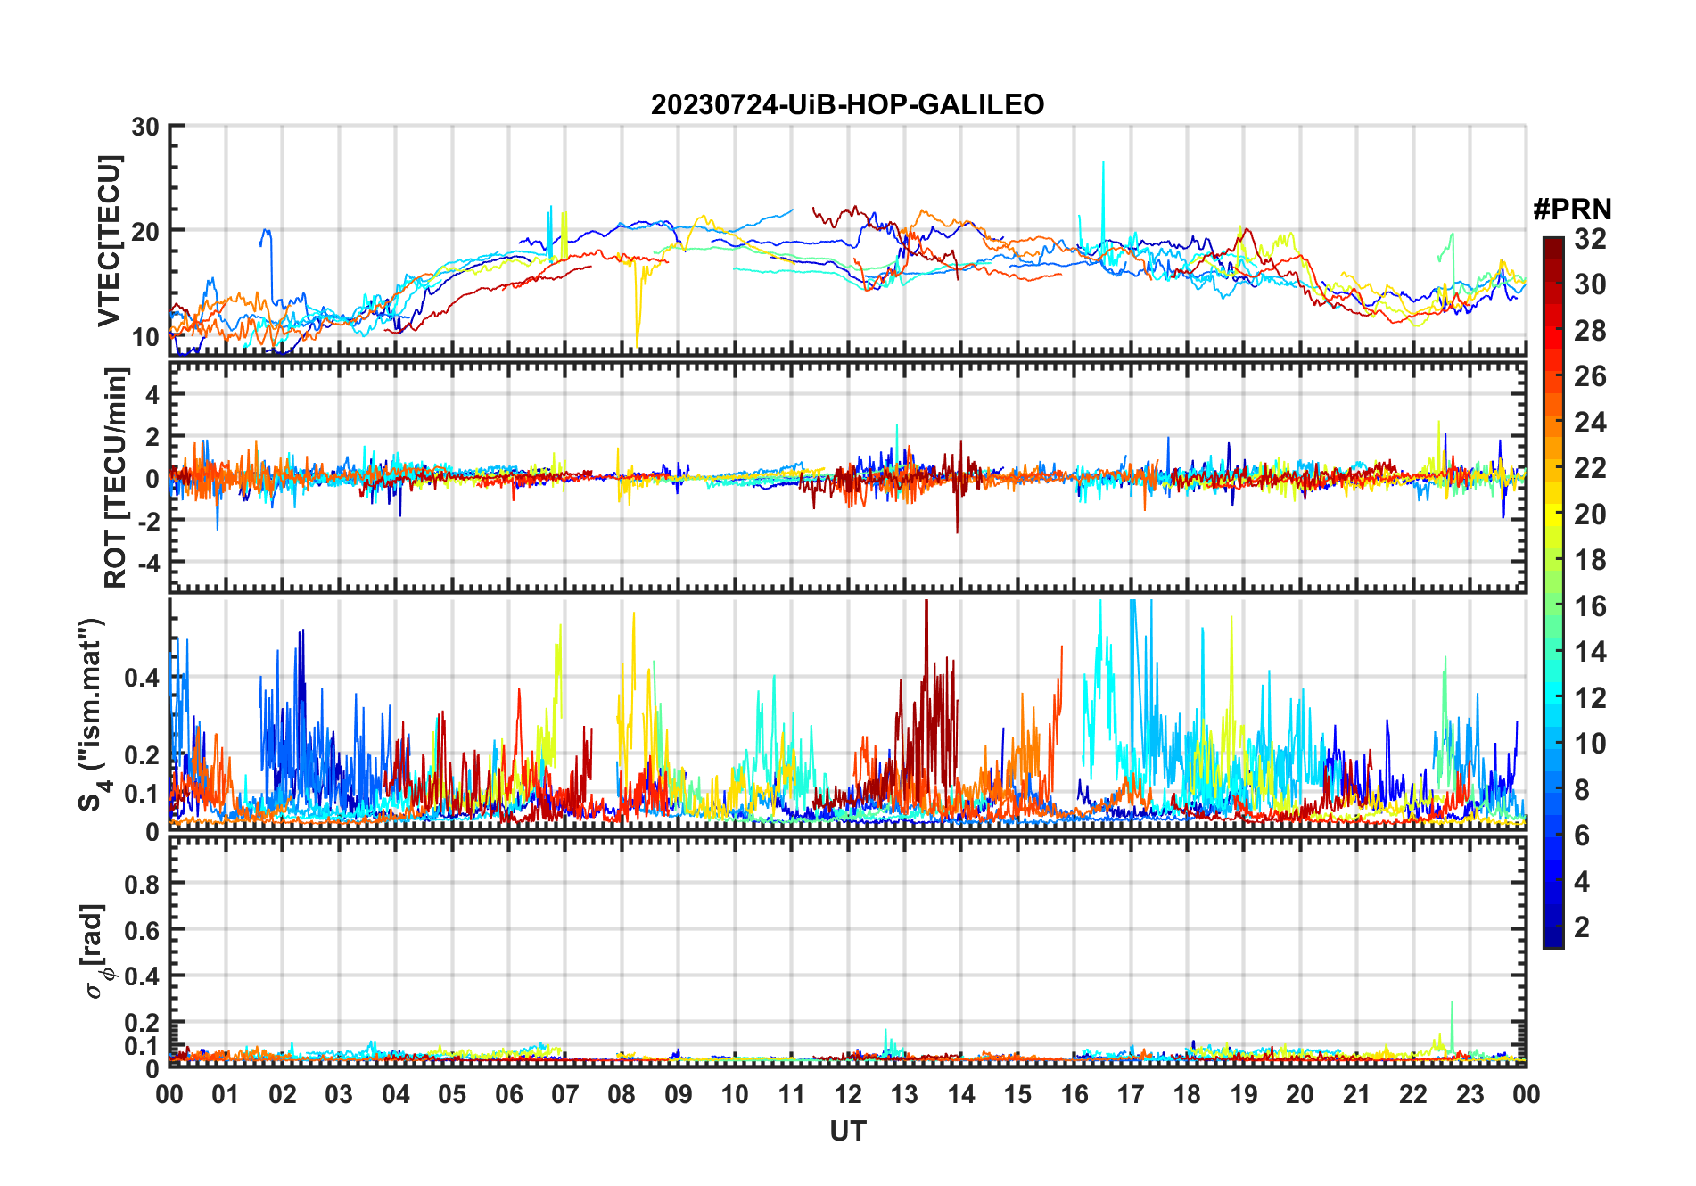This screenshot has width=1696, height=1186.
Task: Click colorbar tick label "30"
Action: tap(1590, 284)
